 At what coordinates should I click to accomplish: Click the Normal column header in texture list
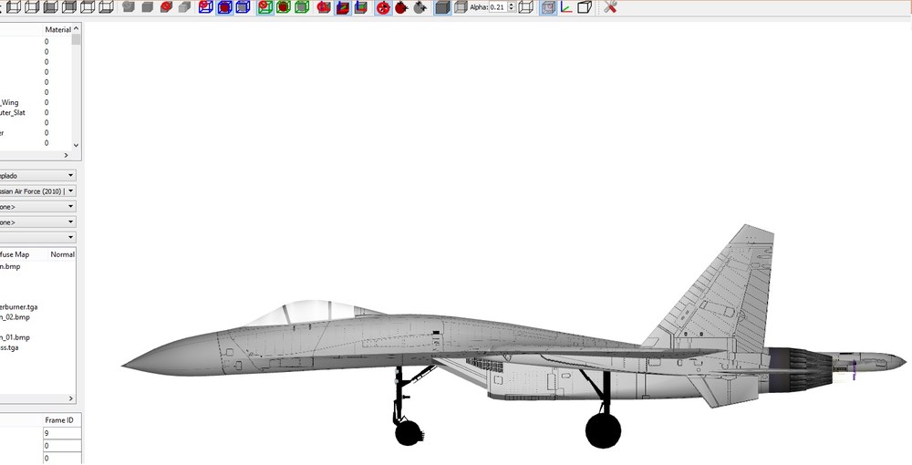[x=62, y=254]
